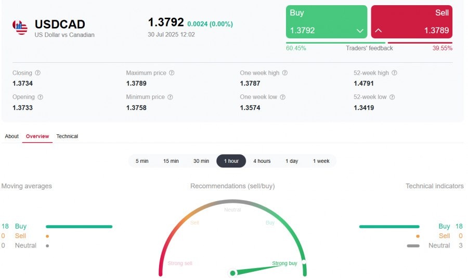Click the Technical indicators Neutral bar
This screenshot has height=278, width=468.
413,246
